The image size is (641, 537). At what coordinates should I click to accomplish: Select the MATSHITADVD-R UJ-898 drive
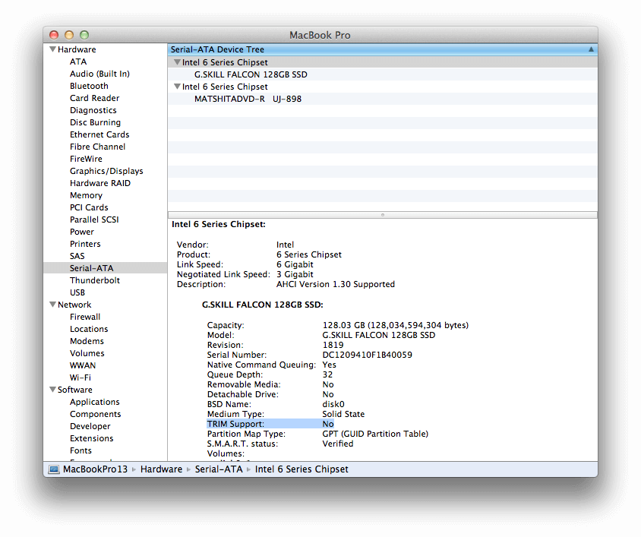pos(248,99)
